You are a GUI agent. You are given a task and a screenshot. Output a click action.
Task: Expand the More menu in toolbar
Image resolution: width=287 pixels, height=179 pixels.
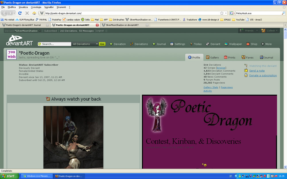[x=266, y=44]
